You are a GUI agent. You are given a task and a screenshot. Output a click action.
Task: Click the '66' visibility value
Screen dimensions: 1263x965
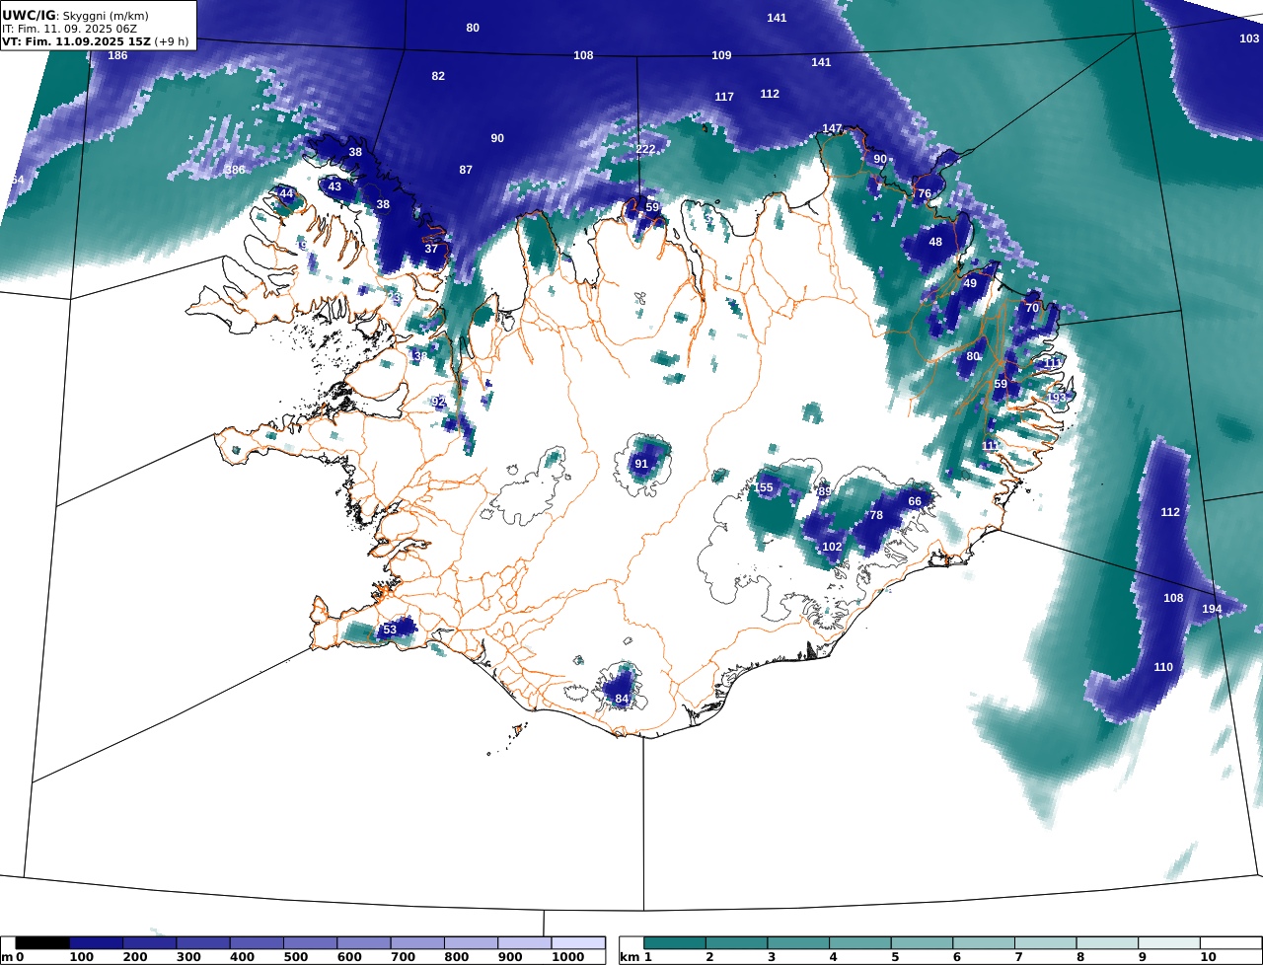(915, 501)
